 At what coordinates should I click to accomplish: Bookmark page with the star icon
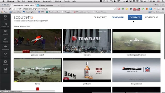tap(115, 9)
